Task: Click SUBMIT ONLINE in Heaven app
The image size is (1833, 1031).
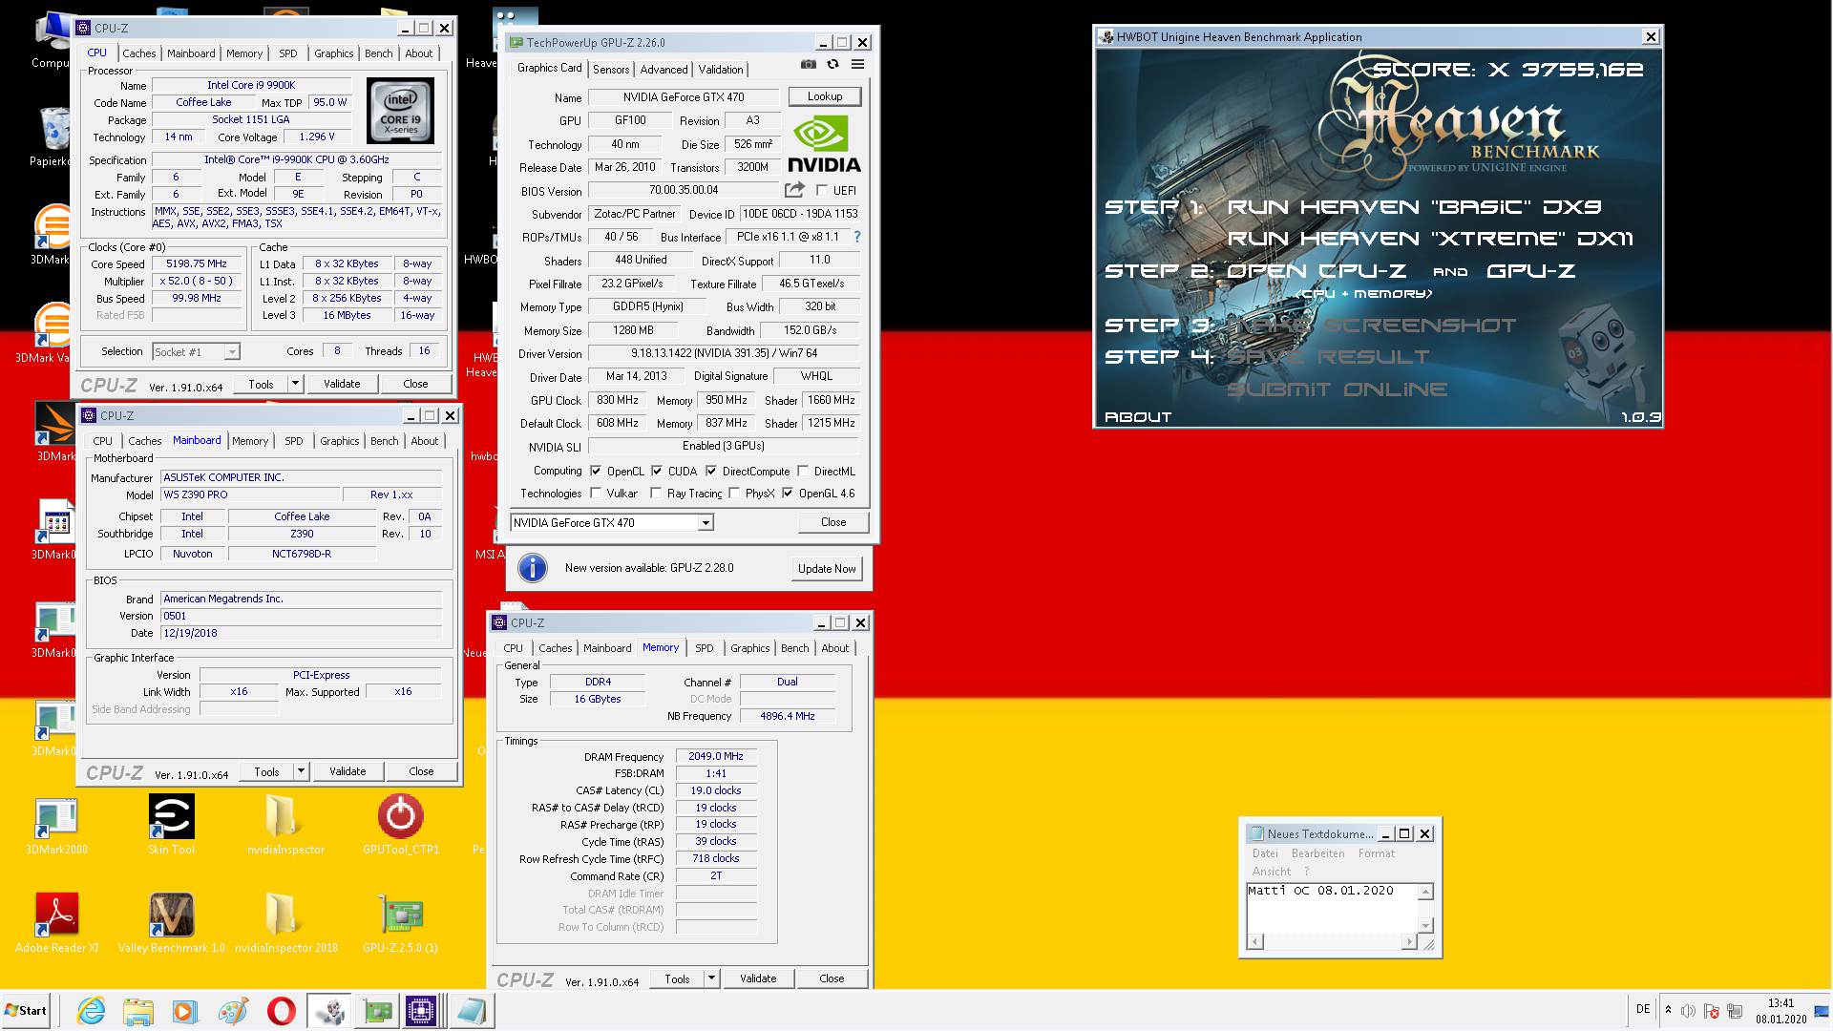Action: [x=1337, y=389]
